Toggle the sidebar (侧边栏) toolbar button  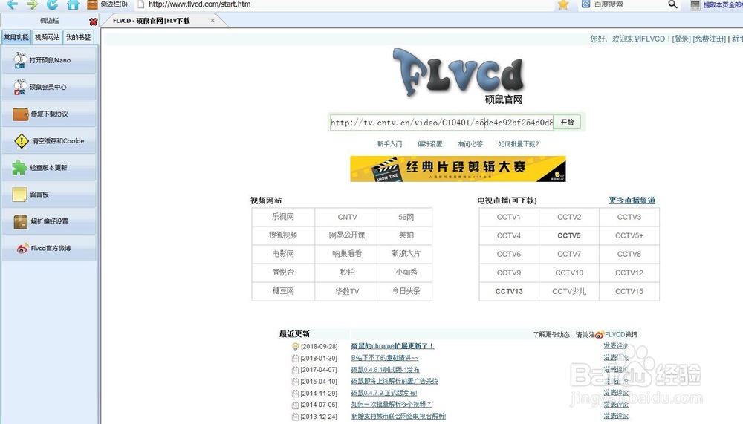pos(108,4)
